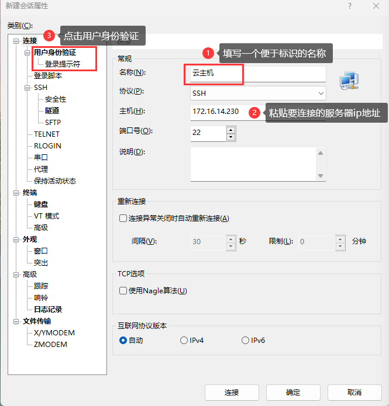Viewport: 389px width, 406px height.
Task: Open 日志记录 in the category tree
Action: tap(48, 310)
